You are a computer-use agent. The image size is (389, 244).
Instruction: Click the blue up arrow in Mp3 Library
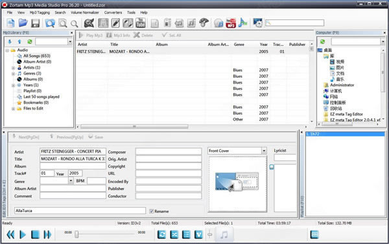19,41
